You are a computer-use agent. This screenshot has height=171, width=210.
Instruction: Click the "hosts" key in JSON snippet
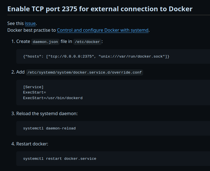pos(33,56)
